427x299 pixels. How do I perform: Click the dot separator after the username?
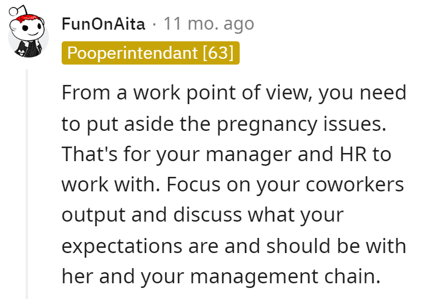tap(154, 24)
